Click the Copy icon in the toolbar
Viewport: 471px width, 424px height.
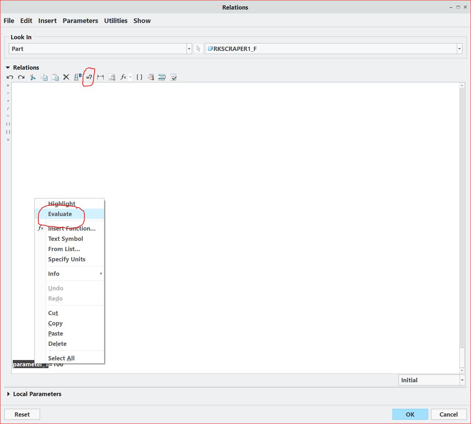[x=44, y=77]
